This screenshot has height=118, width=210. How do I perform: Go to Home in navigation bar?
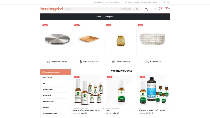(x=98, y=17)
